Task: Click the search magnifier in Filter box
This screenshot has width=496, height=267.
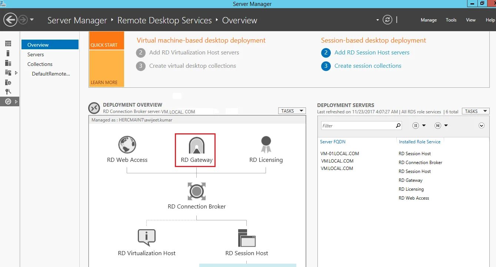Action: pos(398,126)
